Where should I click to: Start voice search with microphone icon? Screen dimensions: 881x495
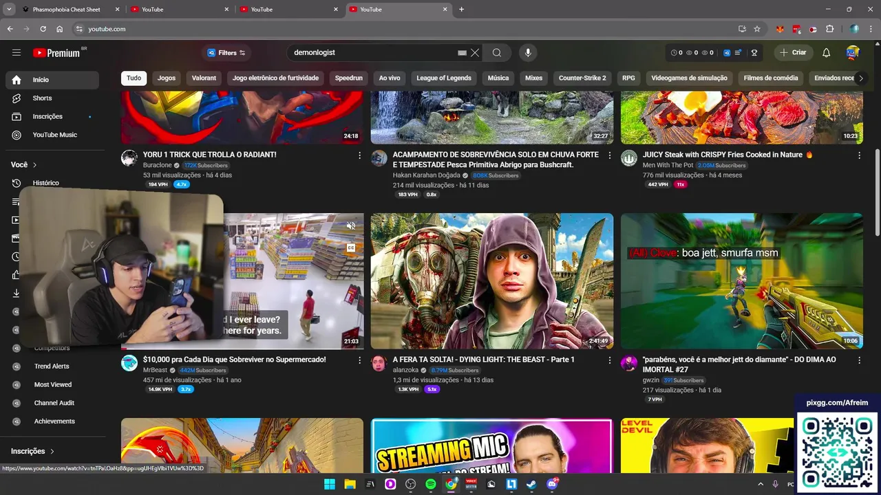pyautogui.click(x=528, y=52)
